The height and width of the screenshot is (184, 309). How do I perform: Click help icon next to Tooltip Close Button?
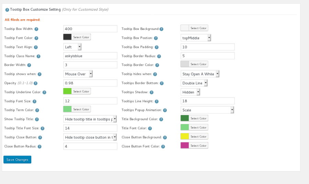click(x=40, y=137)
